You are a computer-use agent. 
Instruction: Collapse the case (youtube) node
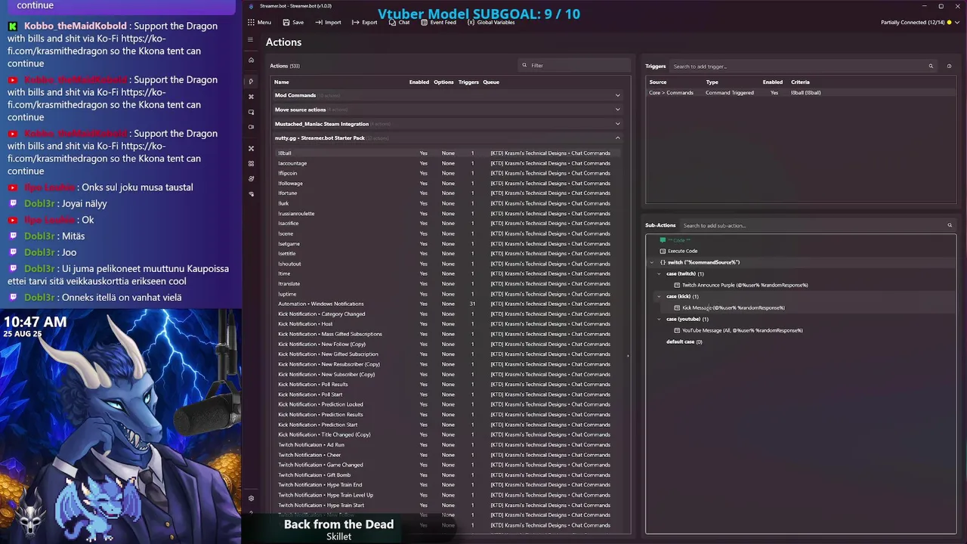(x=659, y=319)
